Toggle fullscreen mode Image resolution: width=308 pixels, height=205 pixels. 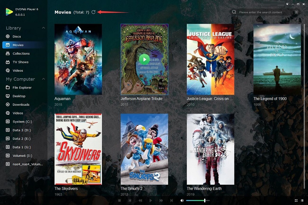(296, 200)
